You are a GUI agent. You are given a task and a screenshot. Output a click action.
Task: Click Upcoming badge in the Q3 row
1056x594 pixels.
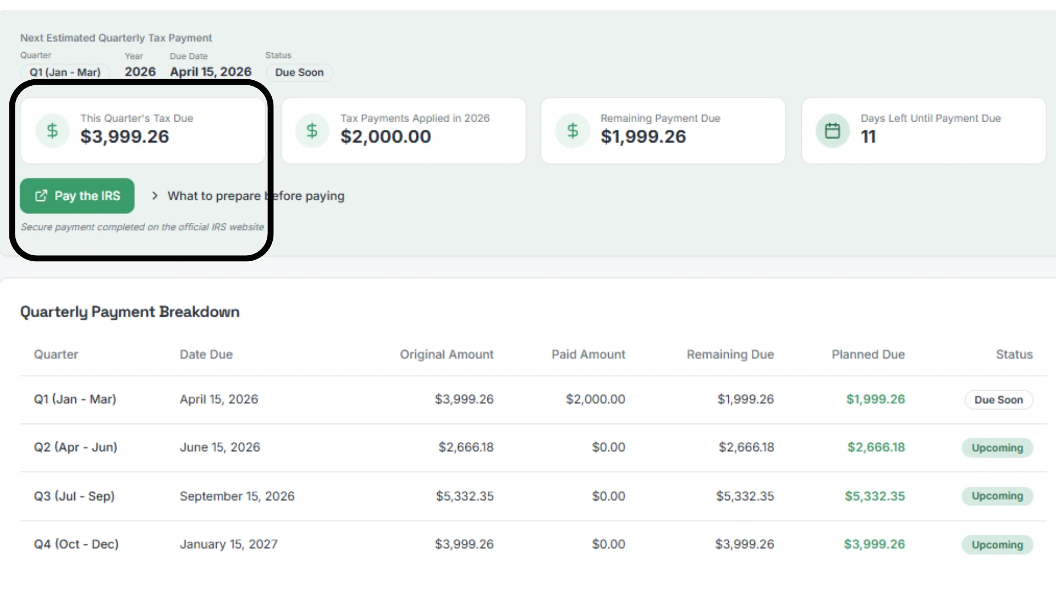[997, 496]
